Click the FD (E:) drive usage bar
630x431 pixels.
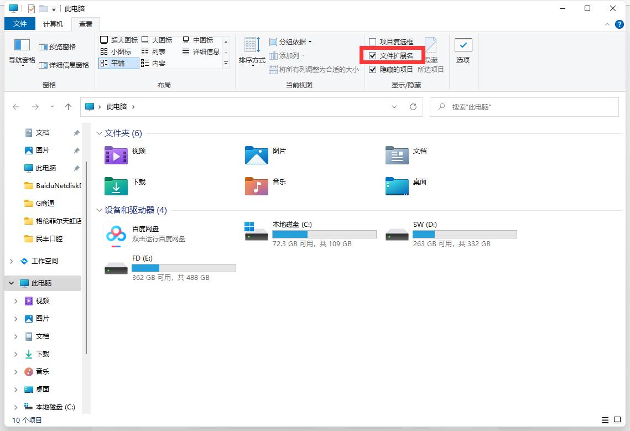pyautogui.click(x=184, y=268)
